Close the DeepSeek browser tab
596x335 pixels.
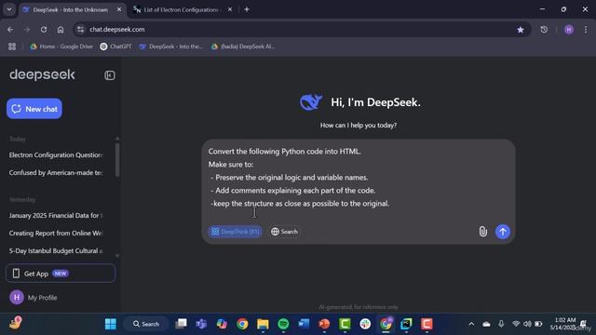(x=119, y=9)
